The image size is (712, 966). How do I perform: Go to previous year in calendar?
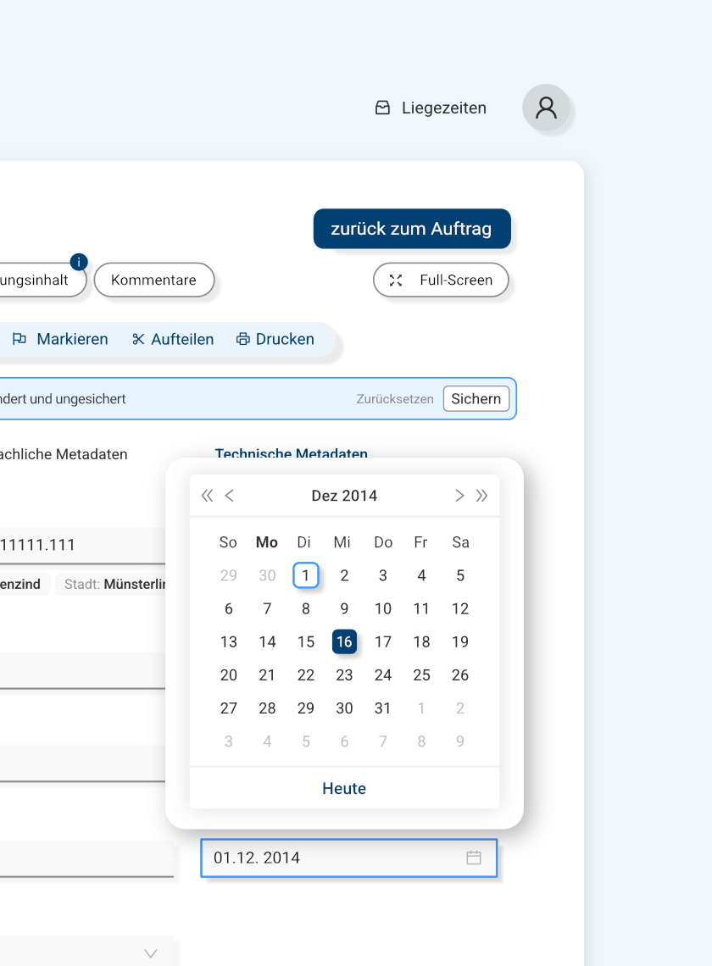pyautogui.click(x=207, y=496)
